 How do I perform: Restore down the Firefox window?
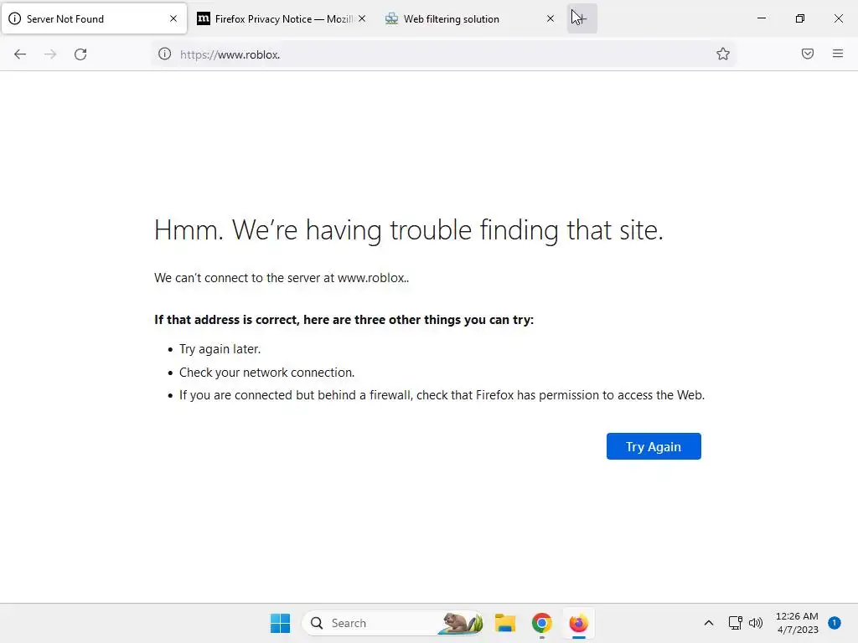coord(800,18)
